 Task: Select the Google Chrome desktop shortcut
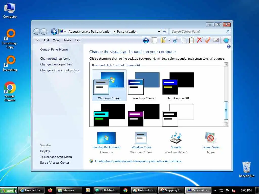[x=10, y=91]
